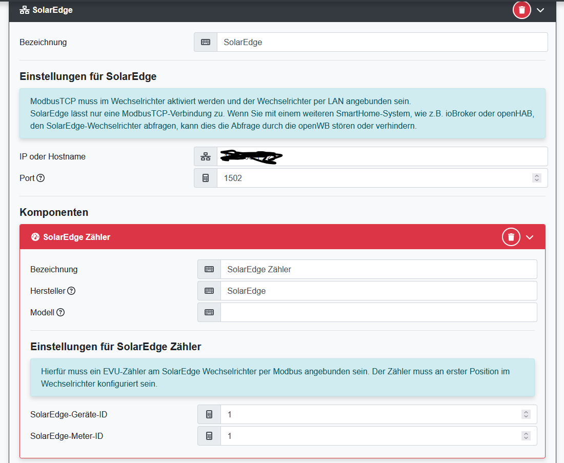Show help for Port setting
564x463 pixels.
41,178
